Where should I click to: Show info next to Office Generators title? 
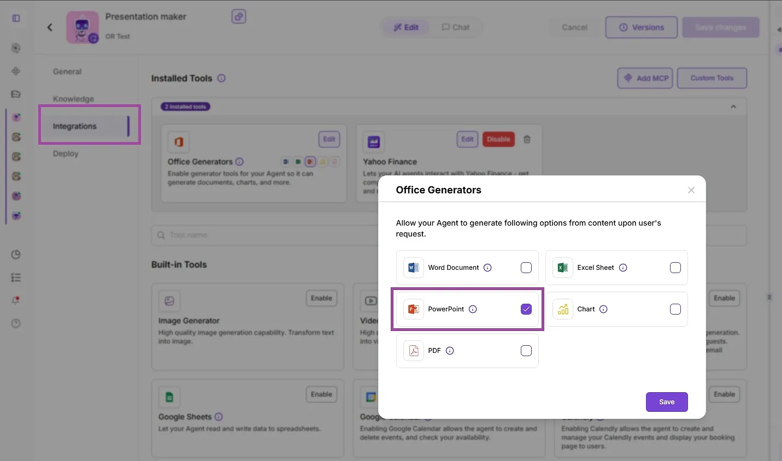pos(239,162)
